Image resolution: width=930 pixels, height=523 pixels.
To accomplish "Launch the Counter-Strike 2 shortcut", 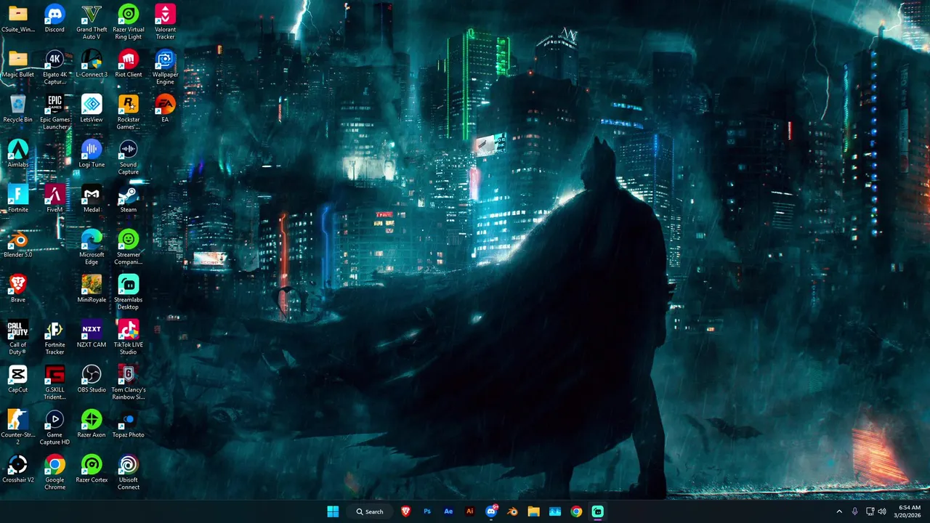I will pyautogui.click(x=18, y=428).
